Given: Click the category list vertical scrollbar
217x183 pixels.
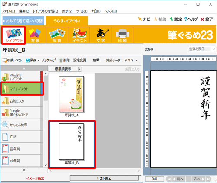Looking at the screenshot, I should pyautogui.click(x=46, y=119).
